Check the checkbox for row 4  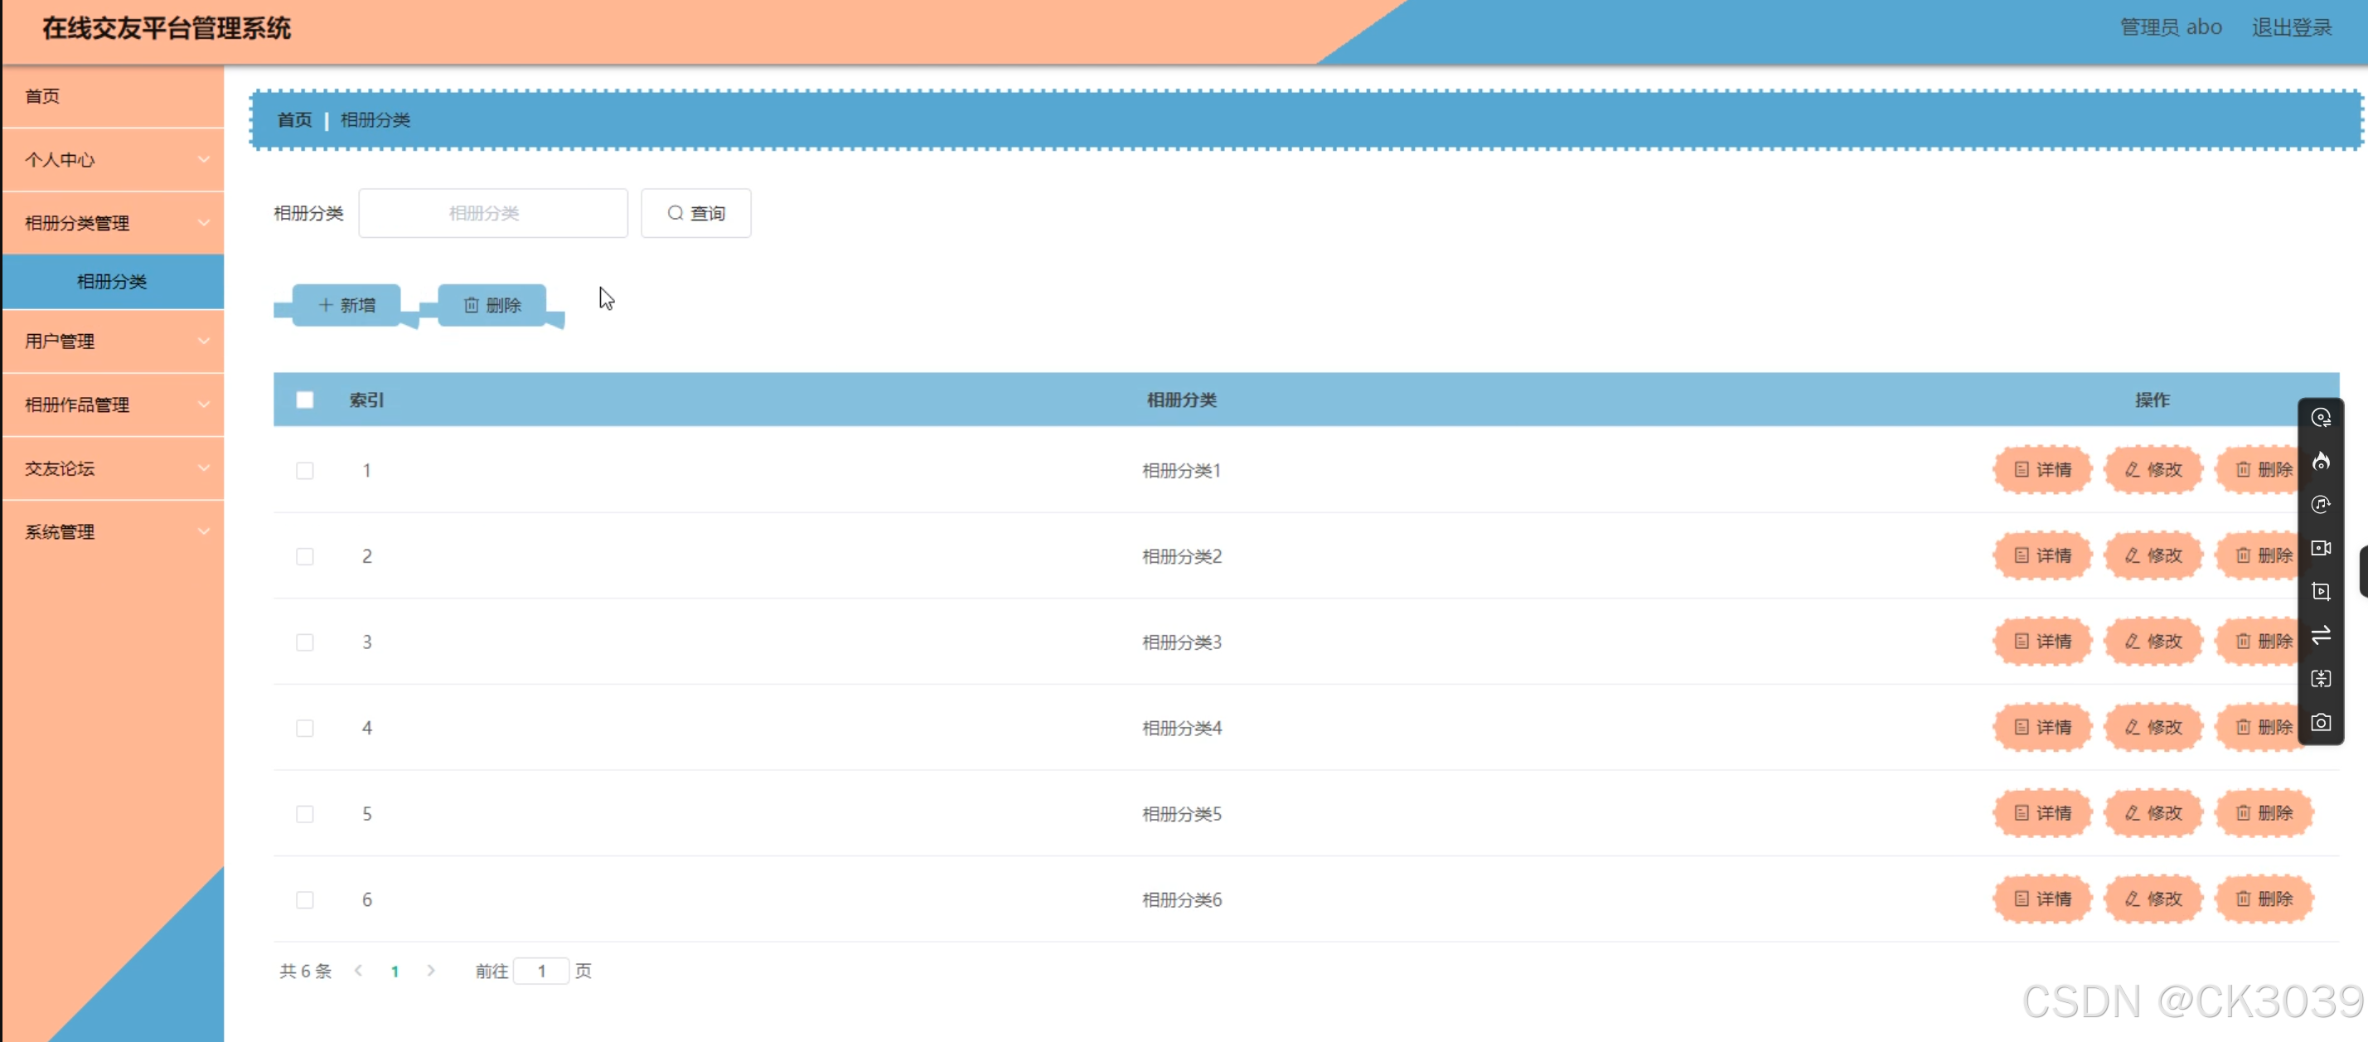pos(304,729)
